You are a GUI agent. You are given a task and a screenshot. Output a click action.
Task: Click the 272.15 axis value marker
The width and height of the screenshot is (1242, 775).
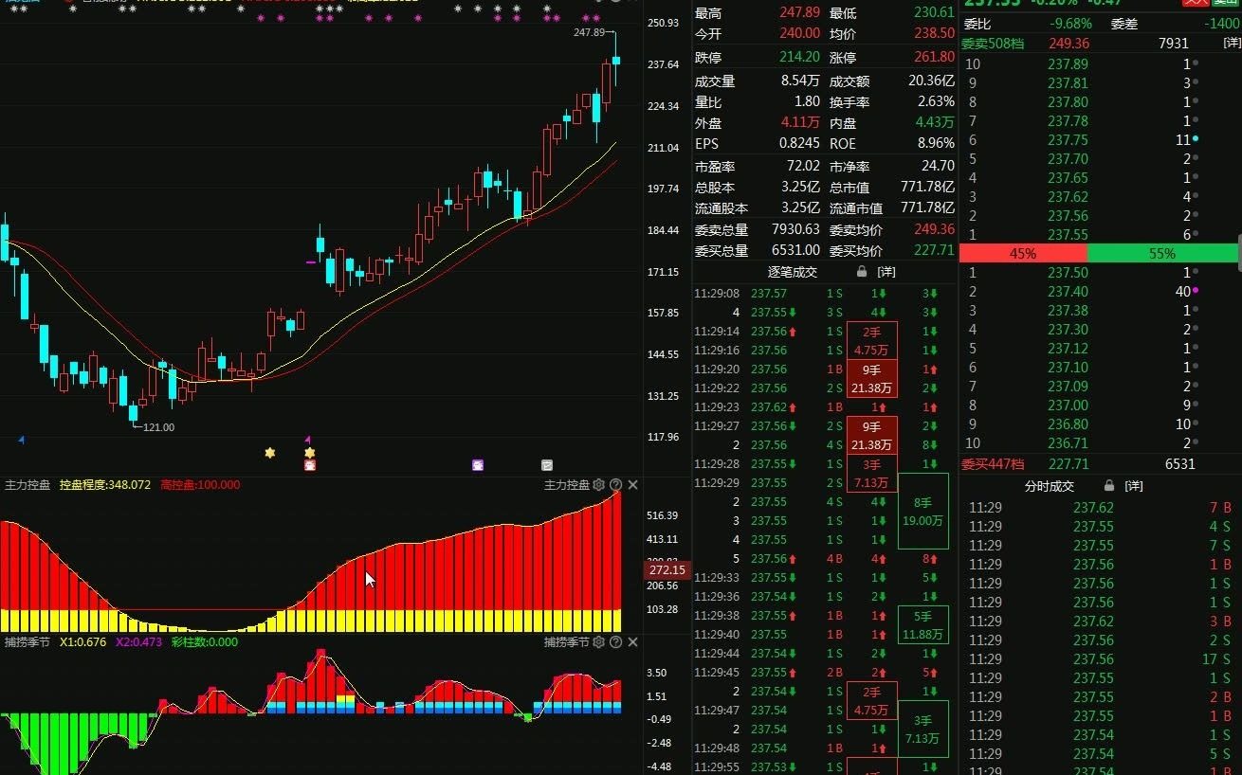(667, 570)
